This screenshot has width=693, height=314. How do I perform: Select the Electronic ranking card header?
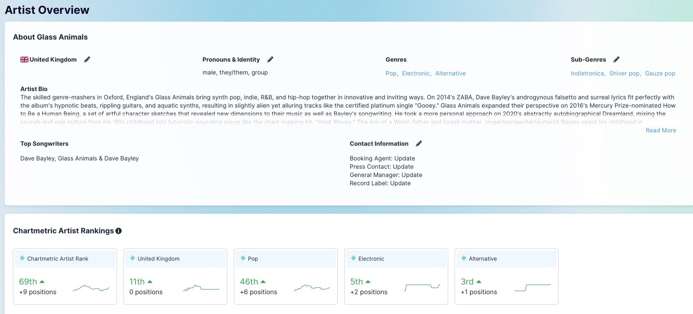(x=396, y=259)
